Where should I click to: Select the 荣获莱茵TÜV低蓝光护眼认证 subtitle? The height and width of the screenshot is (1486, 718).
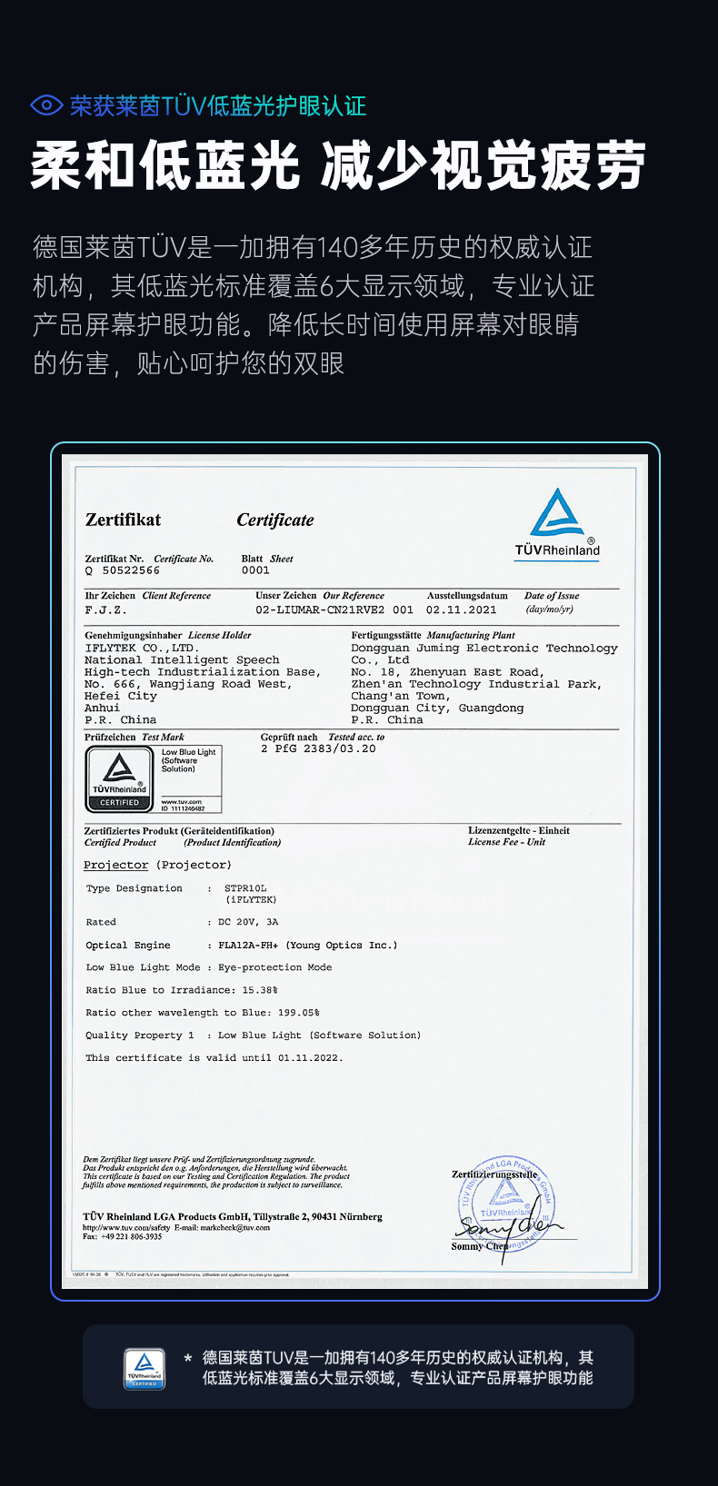tap(218, 105)
